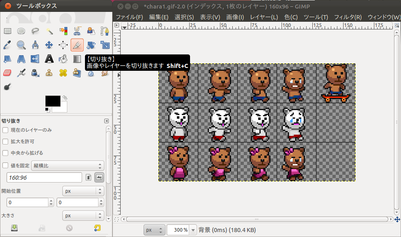The height and width of the screenshot is (237, 401).
Task: Select the Text tool
Action: [x=49, y=59]
